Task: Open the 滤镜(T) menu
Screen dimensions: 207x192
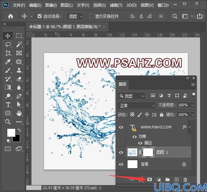Action: pyautogui.click(x=116, y=5)
